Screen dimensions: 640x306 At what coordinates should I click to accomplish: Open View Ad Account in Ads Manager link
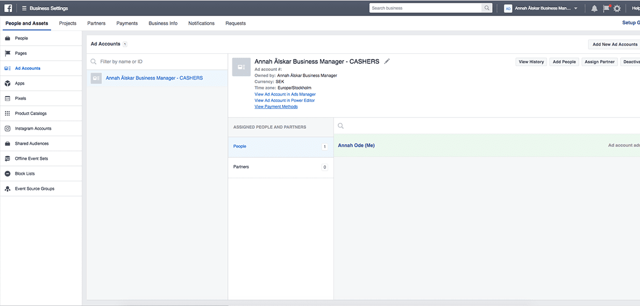285,94
